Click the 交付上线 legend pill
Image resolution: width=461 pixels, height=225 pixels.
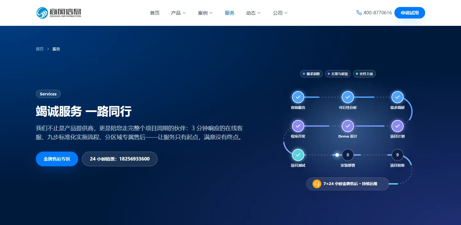[364, 74]
